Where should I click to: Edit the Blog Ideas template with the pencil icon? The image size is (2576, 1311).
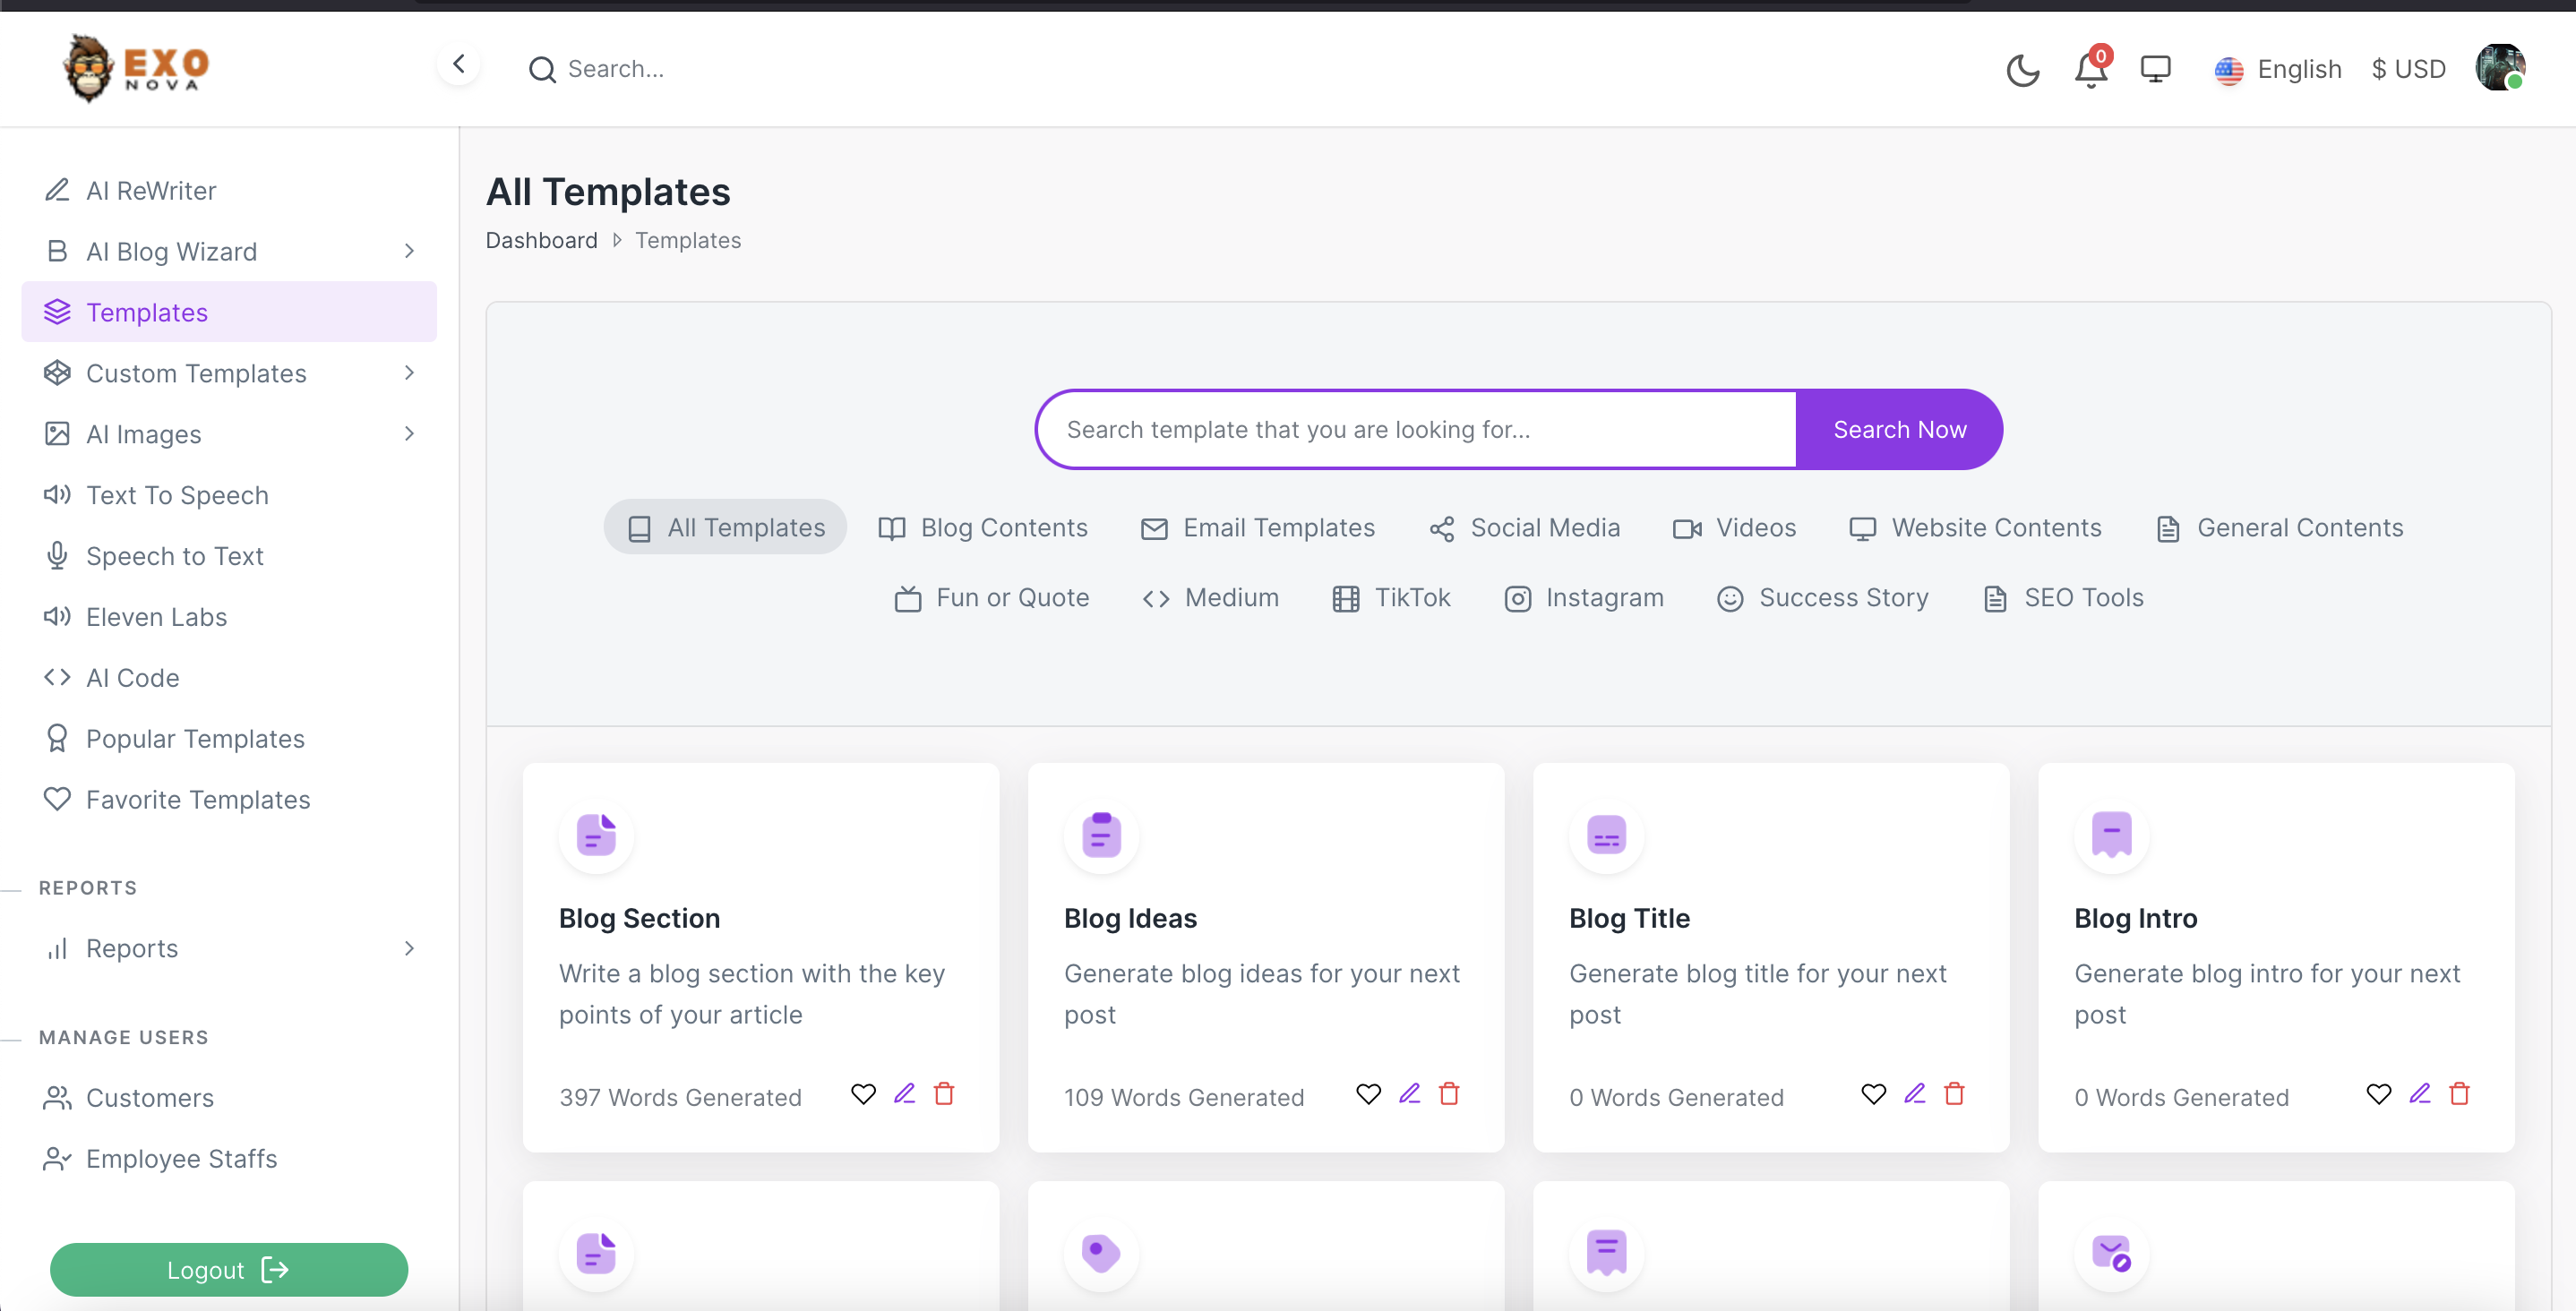(x=1409, y=1094)
